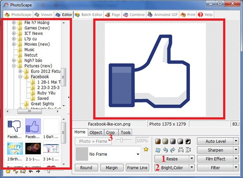This screenshot has height=178, width=243.
Task: Select the Music folder
Action: [x=29, y=50]
